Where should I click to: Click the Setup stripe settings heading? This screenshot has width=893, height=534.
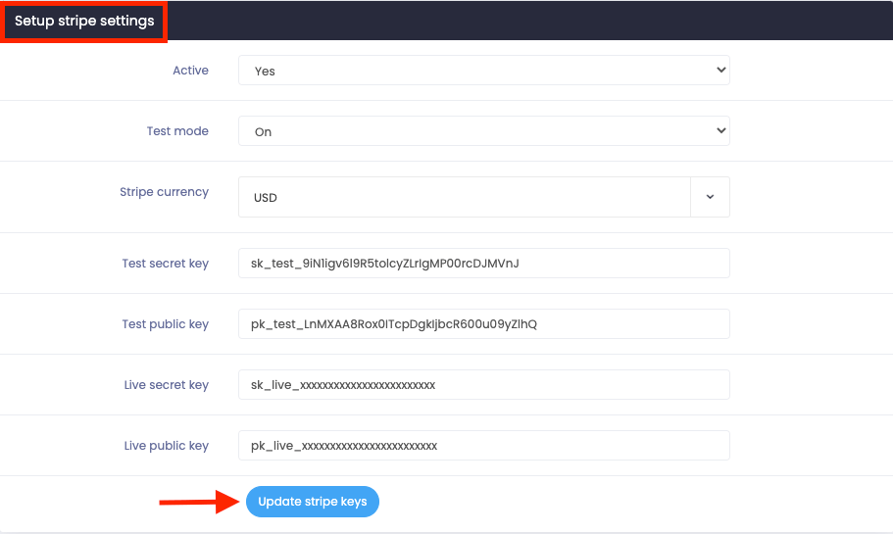84,21
